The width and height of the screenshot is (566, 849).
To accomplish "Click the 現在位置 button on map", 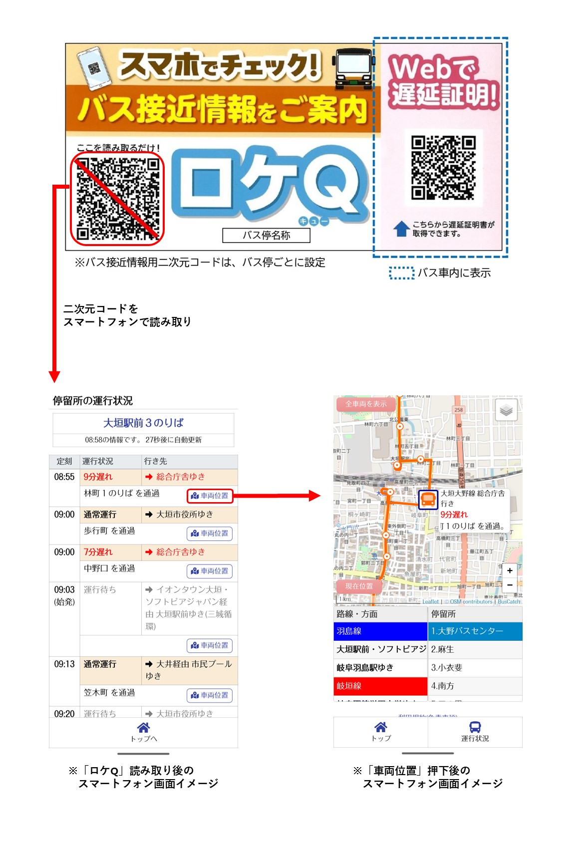I will coord(358,586).
